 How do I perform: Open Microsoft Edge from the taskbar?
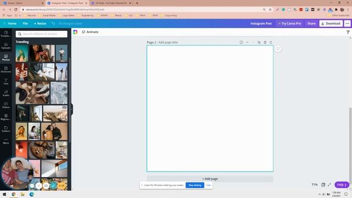pos(32,194)
